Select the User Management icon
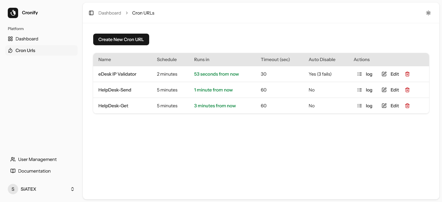The width and height of the screenshot is (442, 202). tap(13, 159)
